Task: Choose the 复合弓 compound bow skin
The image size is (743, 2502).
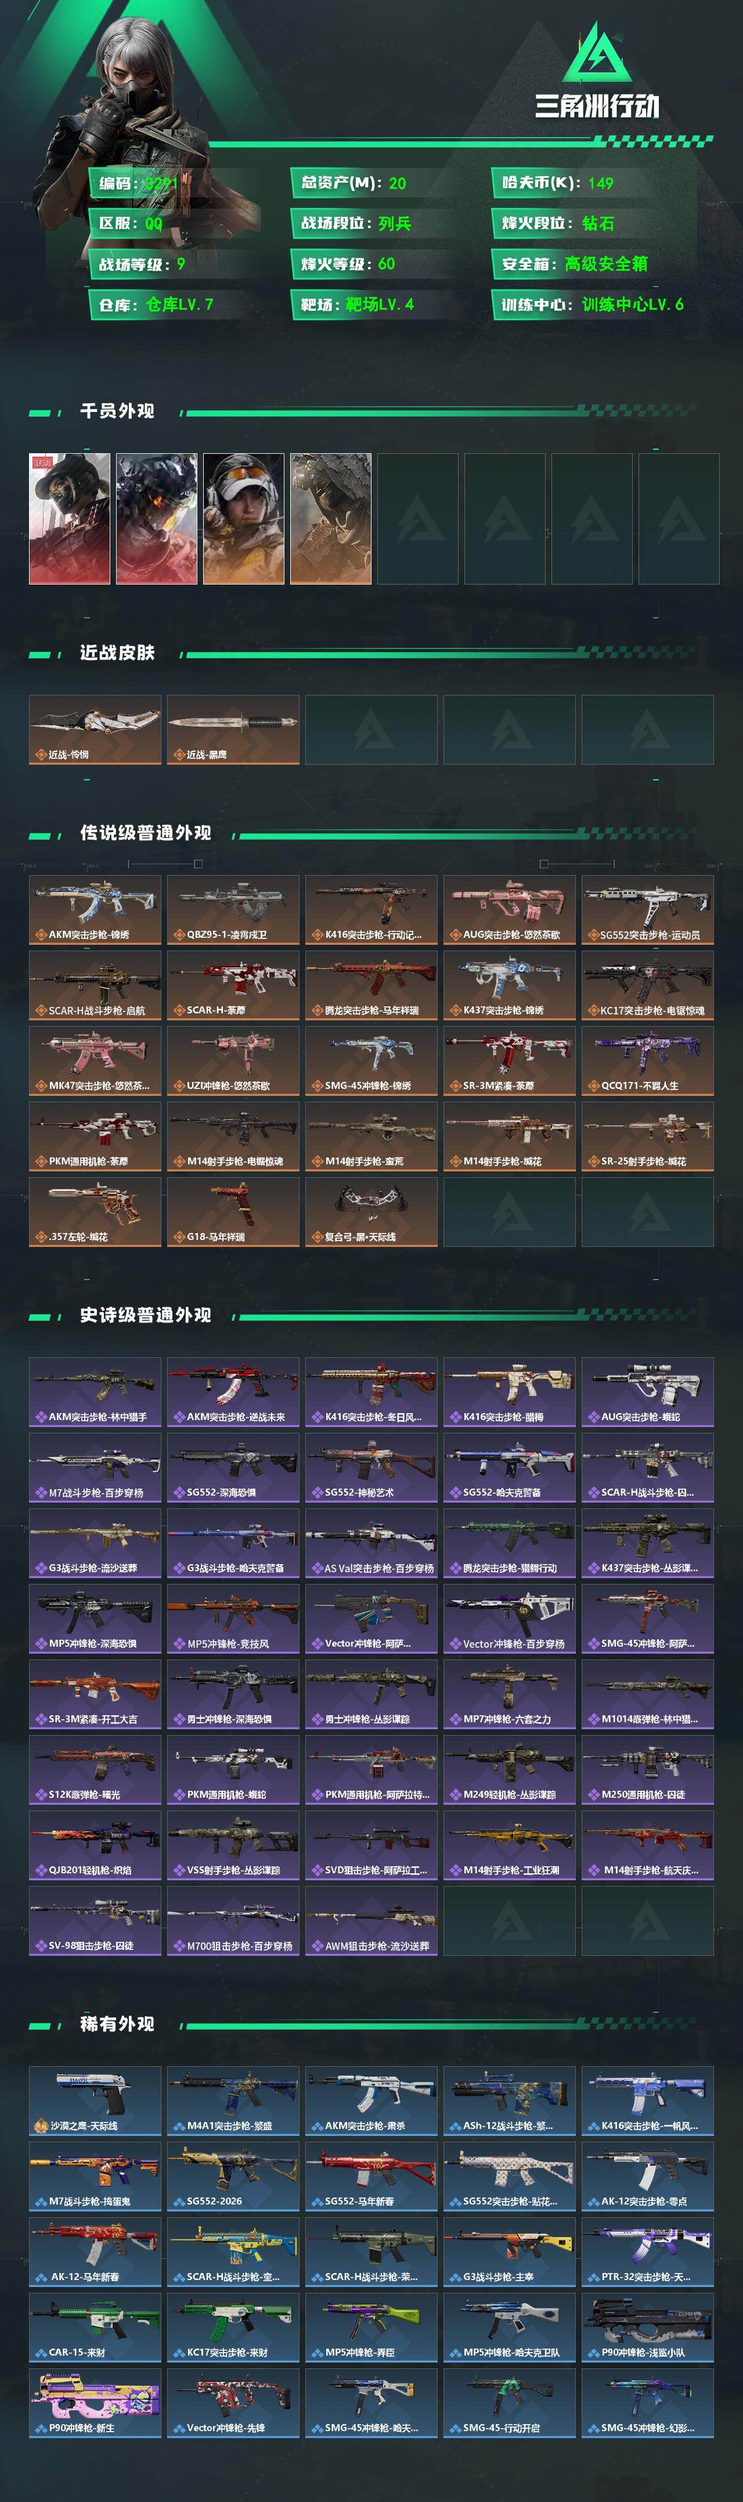Action: [371, 1212]
